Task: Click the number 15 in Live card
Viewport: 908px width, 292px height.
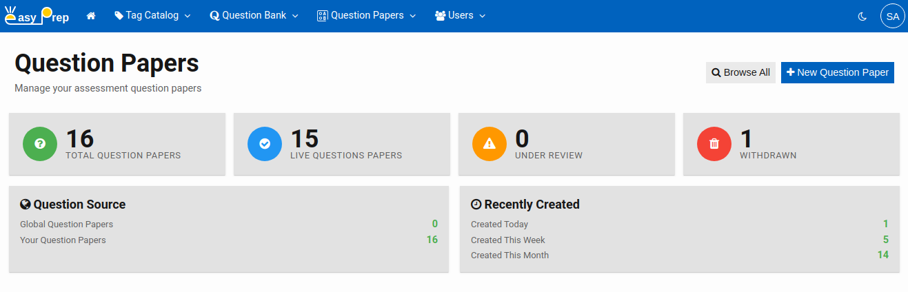Action: (305, 138)
